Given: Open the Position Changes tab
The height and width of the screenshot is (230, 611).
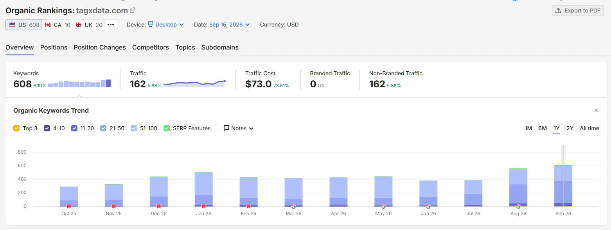Looking at the screenshot, I should (x=100, y=47).
